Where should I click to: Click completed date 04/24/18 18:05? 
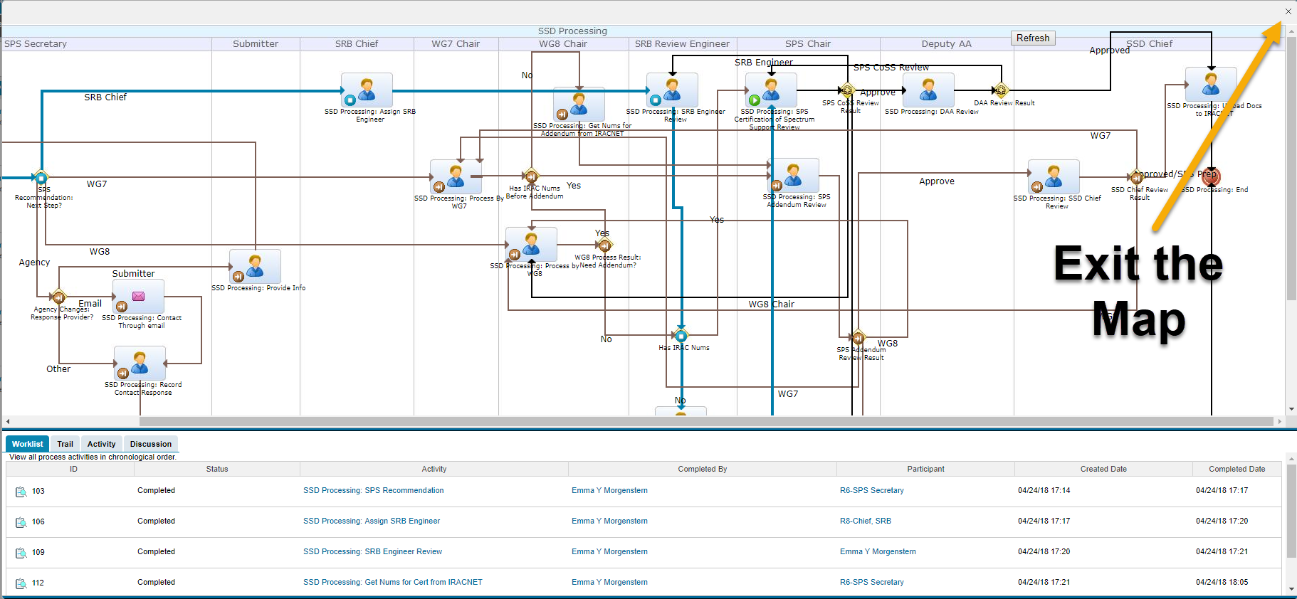[x=1222, y=583]
